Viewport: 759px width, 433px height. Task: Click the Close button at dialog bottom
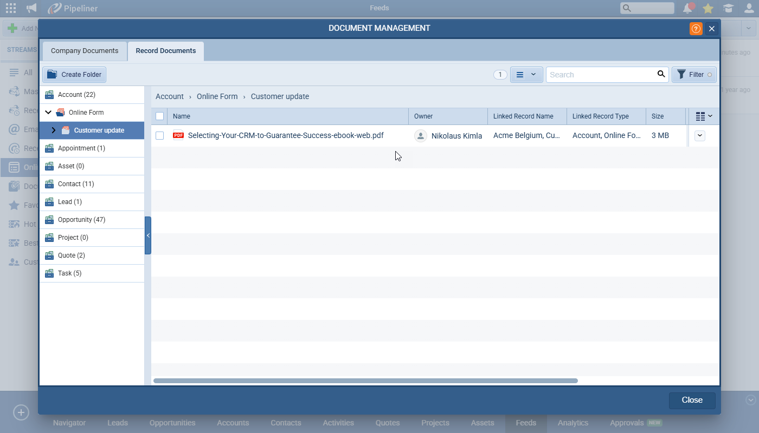(x=692, y=400)
